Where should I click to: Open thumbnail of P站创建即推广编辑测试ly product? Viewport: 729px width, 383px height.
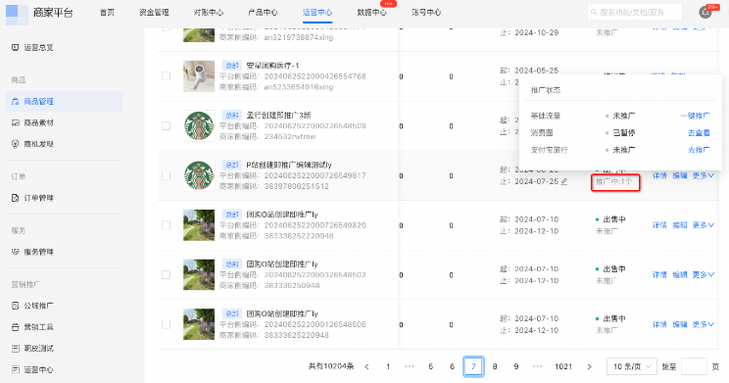pos(199,175)
